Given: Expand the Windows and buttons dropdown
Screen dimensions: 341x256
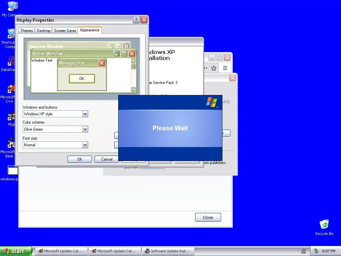Looking at the screenshot, I should point(85,114).
